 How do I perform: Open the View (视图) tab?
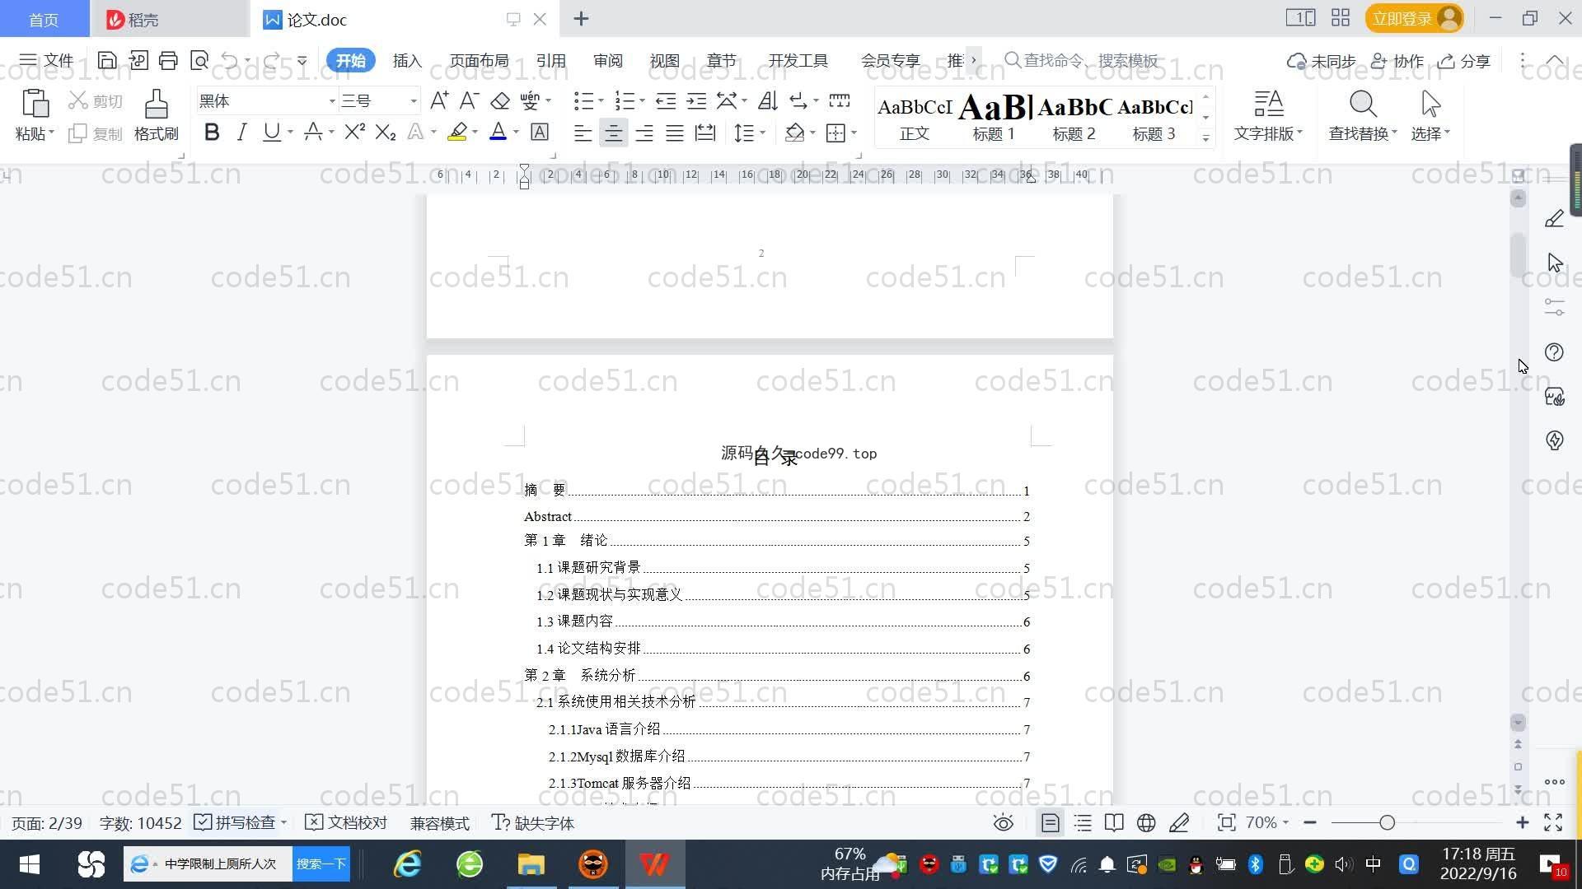[665, 61]
